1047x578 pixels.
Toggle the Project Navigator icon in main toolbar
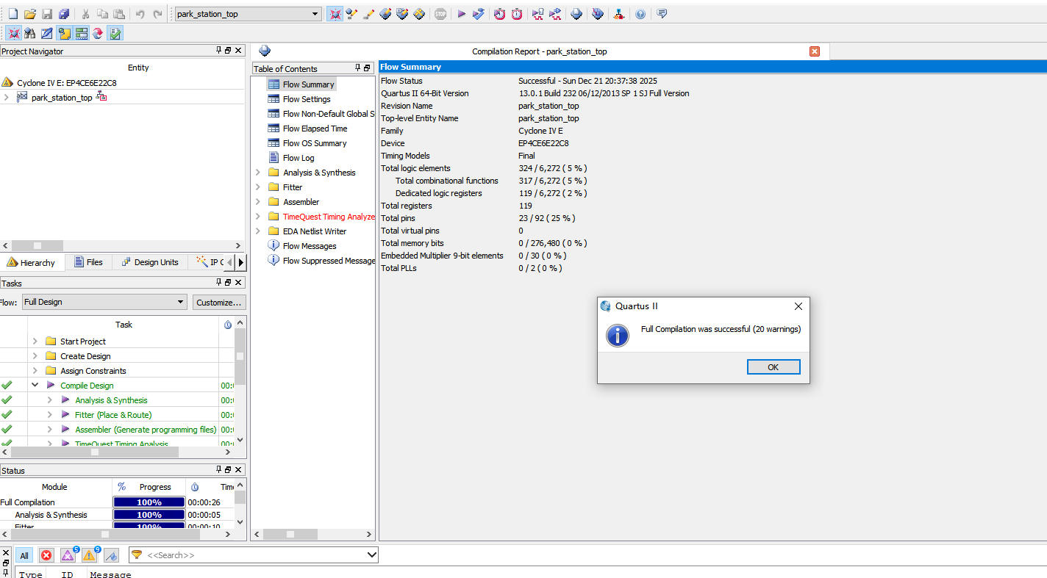click(x=335, y=14)
